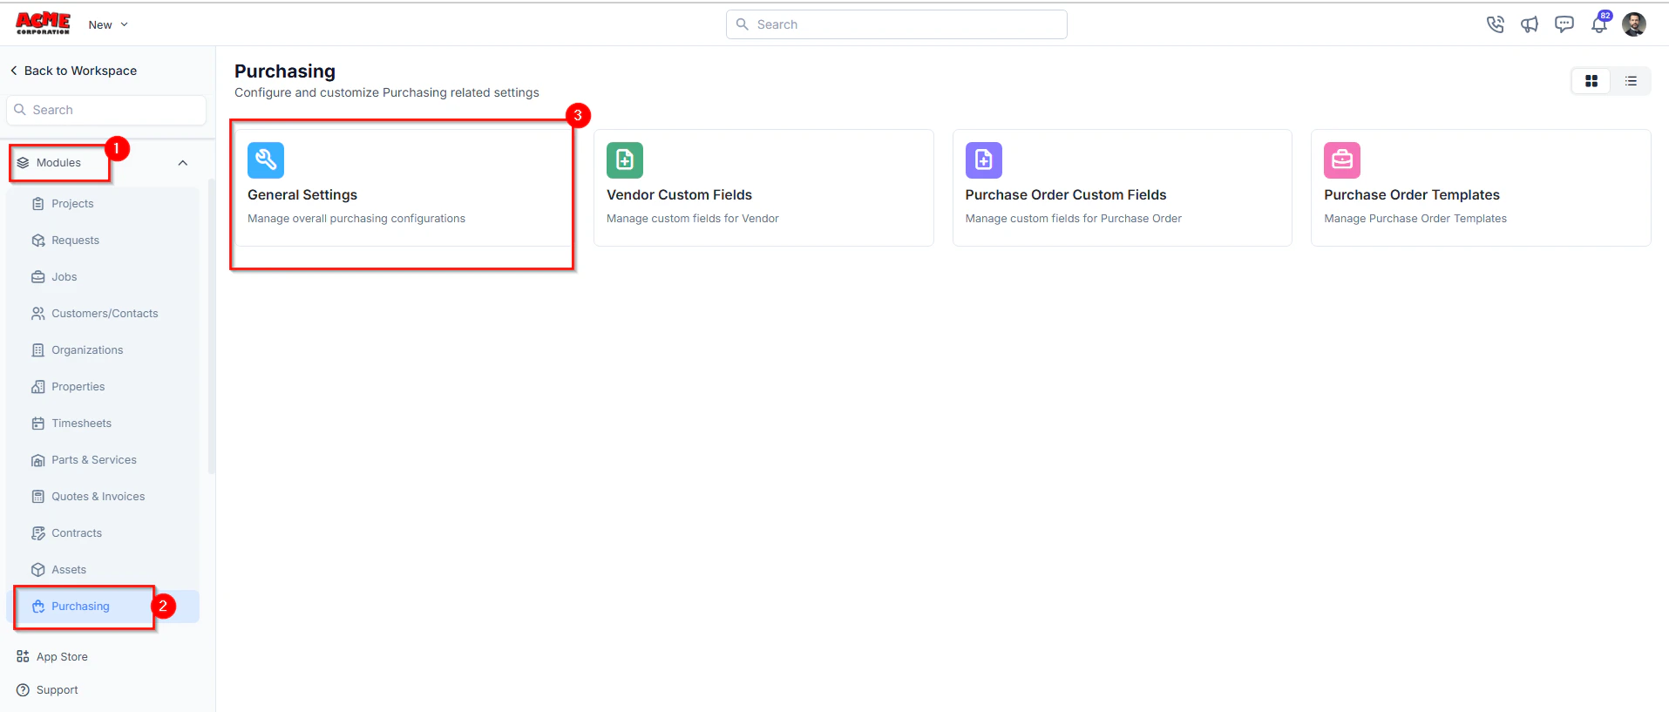Open Purchase Order Templates card title

click(x=1412, y=195)
